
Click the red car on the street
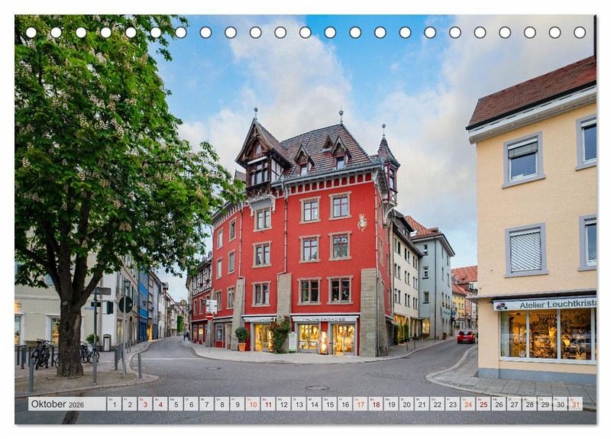(466, 336)
